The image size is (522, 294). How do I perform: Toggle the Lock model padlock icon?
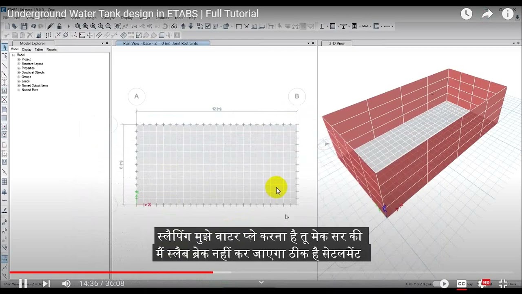coord(59,26)
